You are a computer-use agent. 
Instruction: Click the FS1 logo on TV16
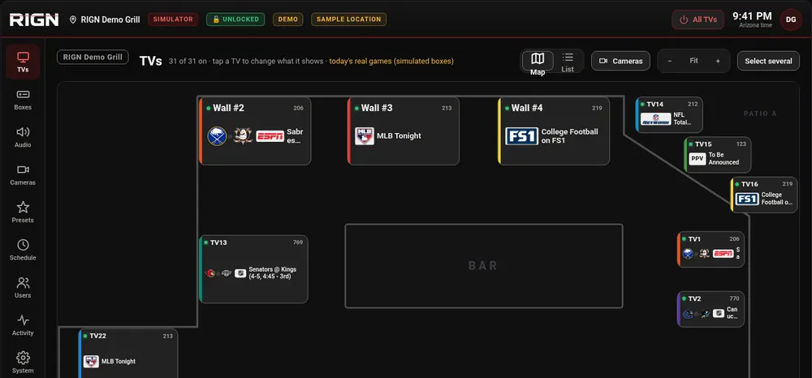747,199
